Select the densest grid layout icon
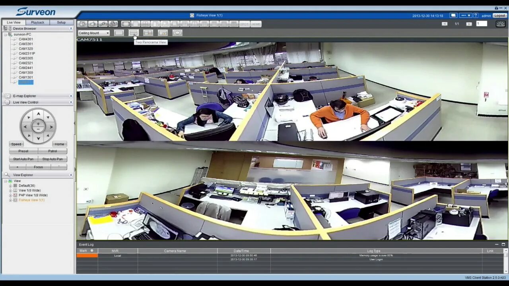This screenshot has height=286, width=509. [234, 24]
